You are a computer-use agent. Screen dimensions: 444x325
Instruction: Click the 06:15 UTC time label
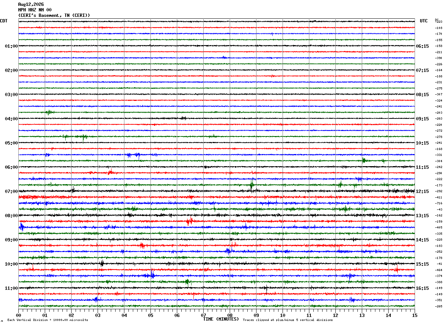tap(422, 46)
